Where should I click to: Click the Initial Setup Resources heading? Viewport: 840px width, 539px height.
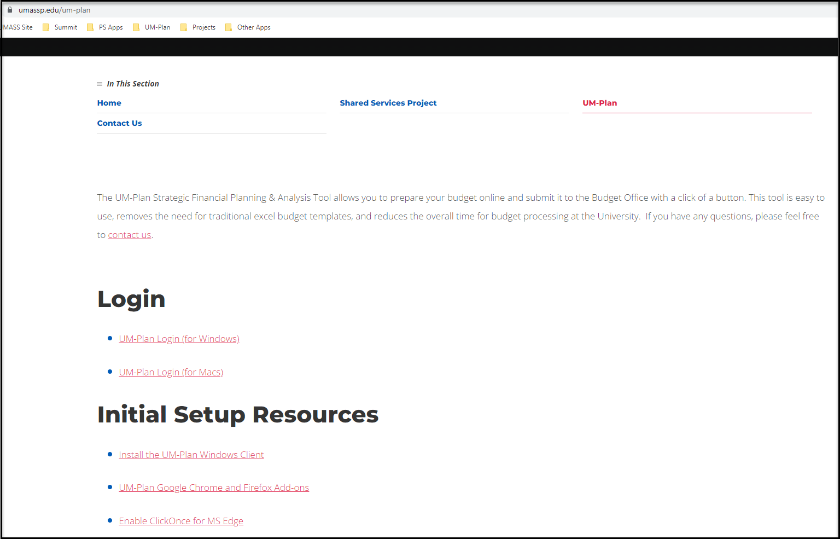tap(238, 415)
